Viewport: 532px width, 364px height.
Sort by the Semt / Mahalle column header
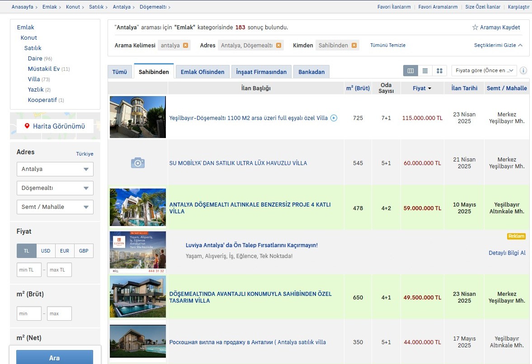pos(507,88)
